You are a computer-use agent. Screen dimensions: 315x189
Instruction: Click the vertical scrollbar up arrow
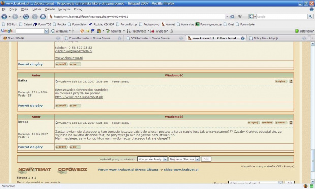[x=312, y=44]
